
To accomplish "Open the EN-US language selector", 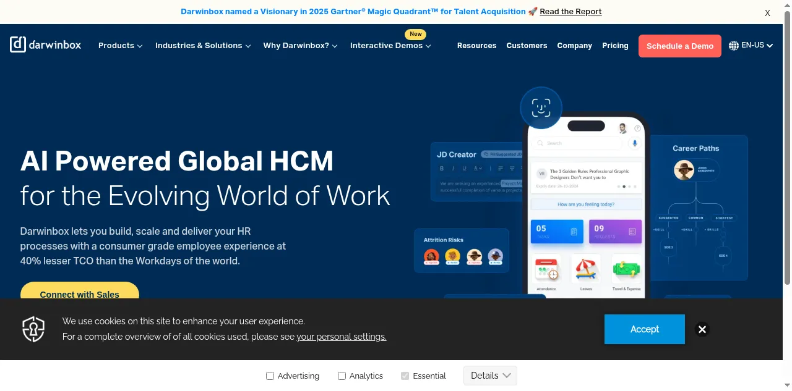I will click(751, 45).
